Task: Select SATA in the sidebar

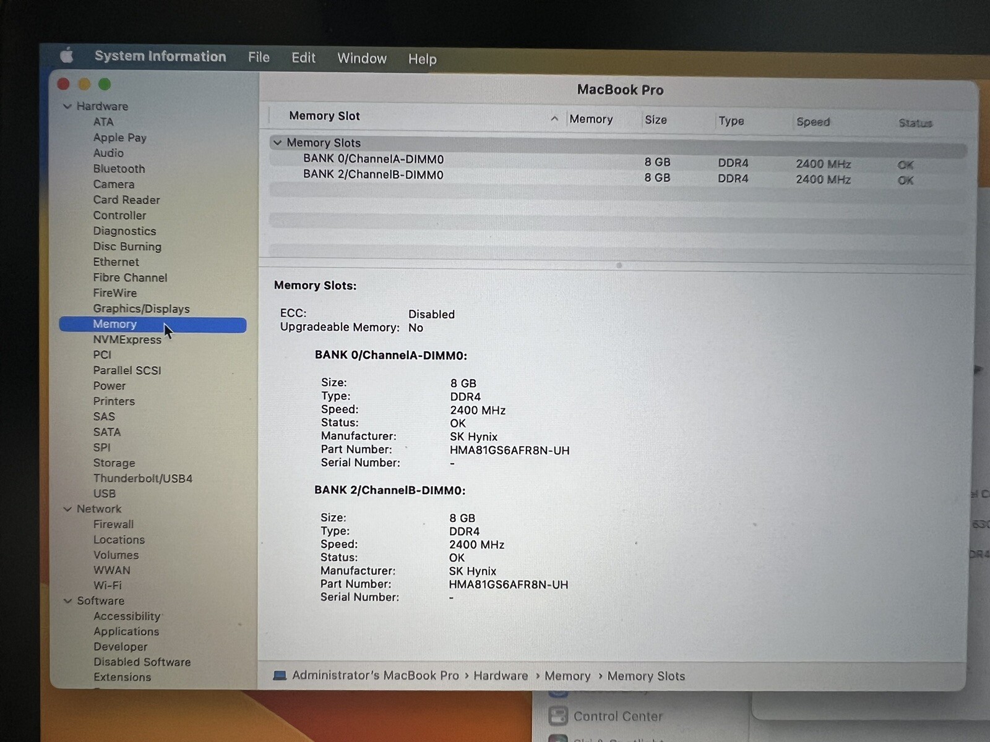Action: coord(106,432)
